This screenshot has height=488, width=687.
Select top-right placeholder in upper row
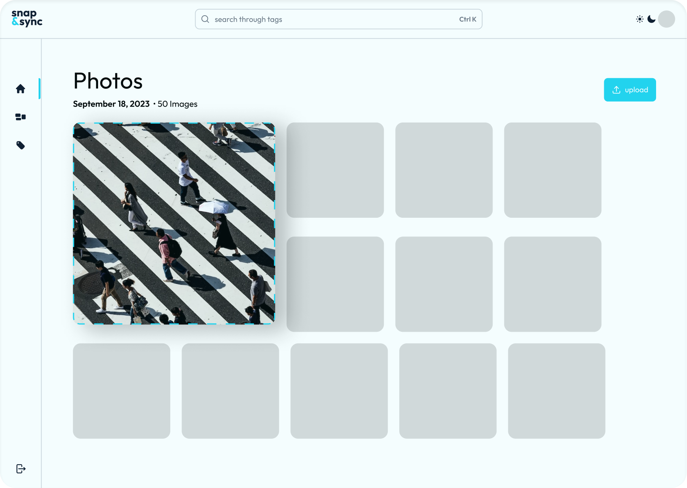[553, 170]
